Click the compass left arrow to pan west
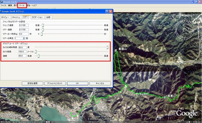The width and height of the screenshot is (202, 123). pos(179,30)
